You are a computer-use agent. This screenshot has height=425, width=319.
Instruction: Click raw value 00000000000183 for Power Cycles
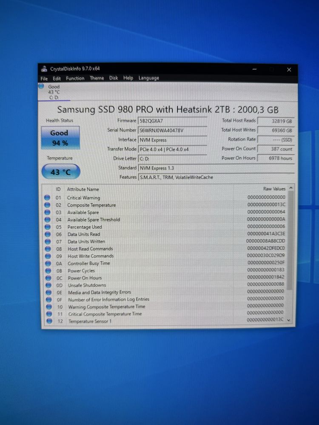265,270
